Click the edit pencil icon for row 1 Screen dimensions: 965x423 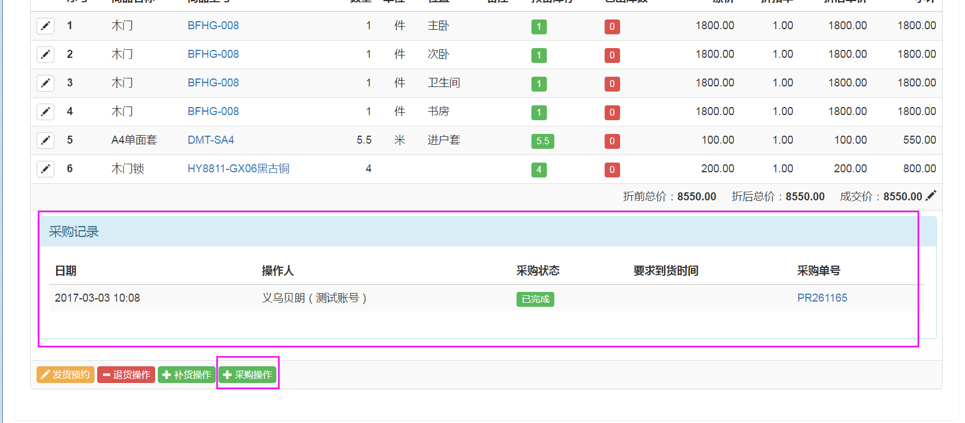(45, 26)
